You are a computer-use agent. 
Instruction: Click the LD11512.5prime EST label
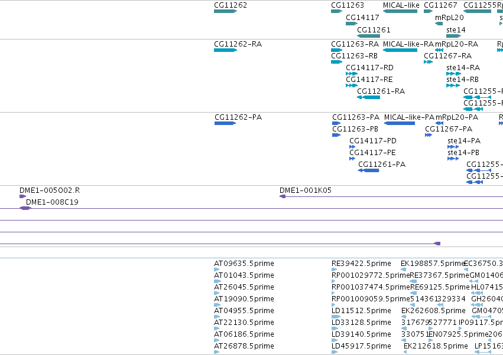coord(361,311)
